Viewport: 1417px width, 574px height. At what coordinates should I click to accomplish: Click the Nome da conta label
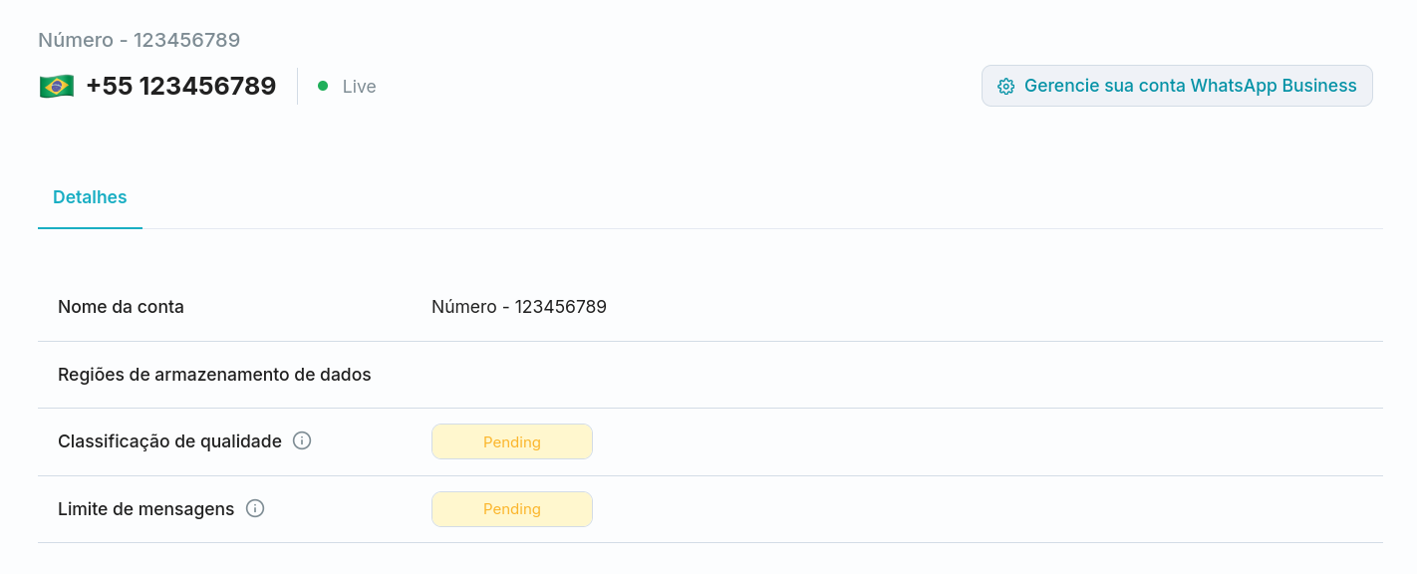pos(121,307)
